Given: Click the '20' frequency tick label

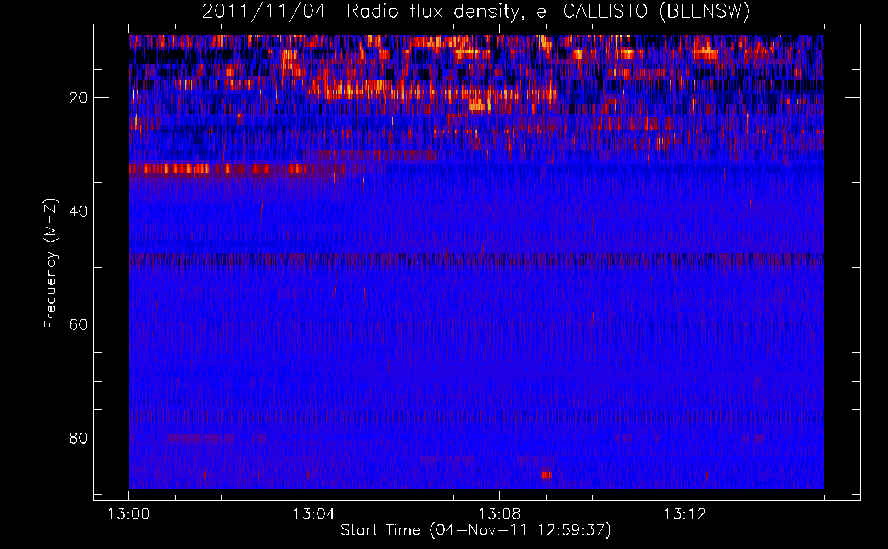Looking at the screenshot, I should (x=78, y=98).
